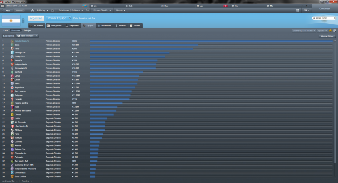Image resolution: width=338 pixels, height=183 pixels.
Task: Switch to the Lista view
Action: [5, 31]
